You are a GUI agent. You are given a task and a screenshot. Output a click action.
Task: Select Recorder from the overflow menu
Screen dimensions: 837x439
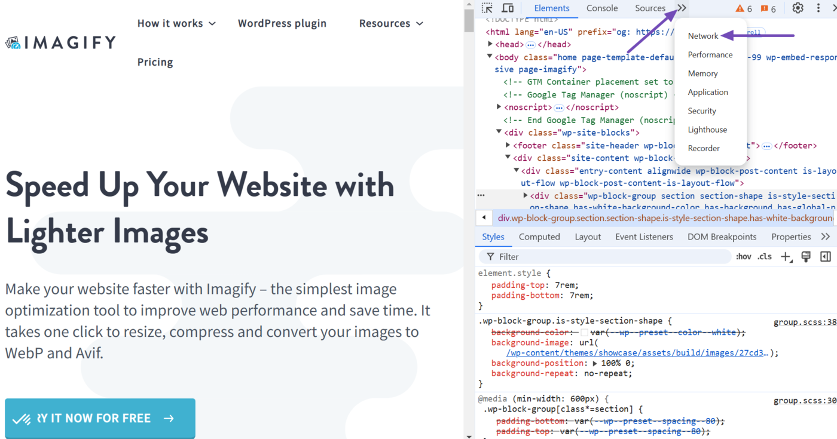[704, 148]
